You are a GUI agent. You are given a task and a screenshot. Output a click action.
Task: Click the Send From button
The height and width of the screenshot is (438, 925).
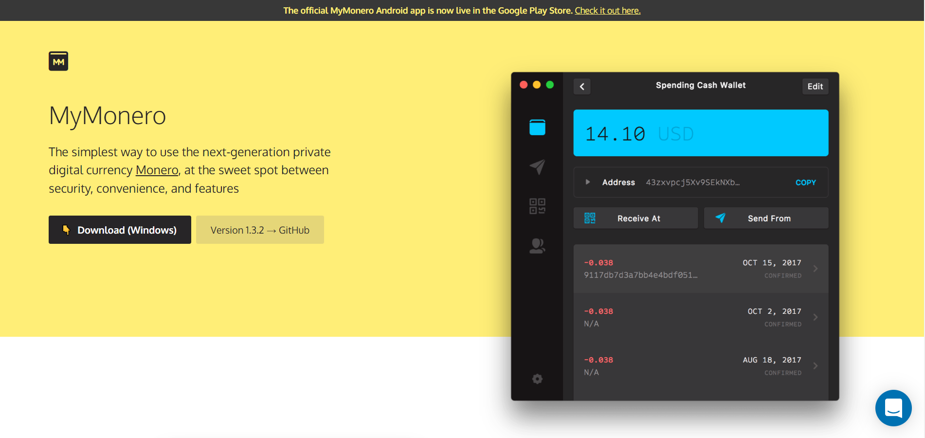pos(766,218)
